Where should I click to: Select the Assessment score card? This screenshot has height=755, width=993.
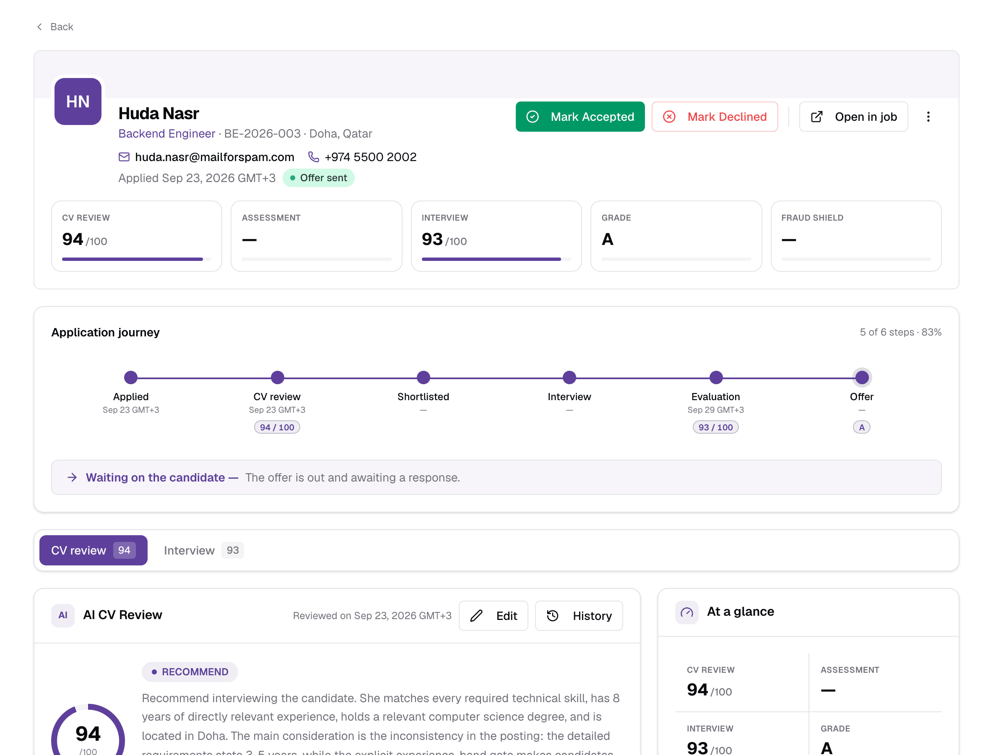point(316,236)
